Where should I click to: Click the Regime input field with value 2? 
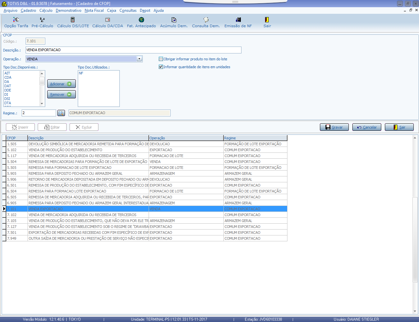(x=39, y=113)
